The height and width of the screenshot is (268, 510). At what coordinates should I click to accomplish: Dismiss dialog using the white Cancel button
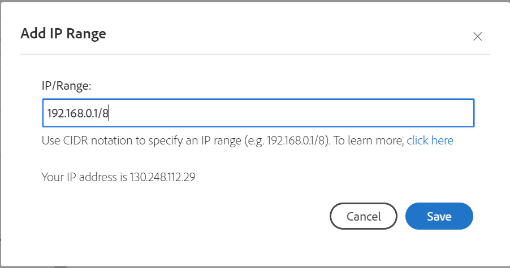click(364, 217)
